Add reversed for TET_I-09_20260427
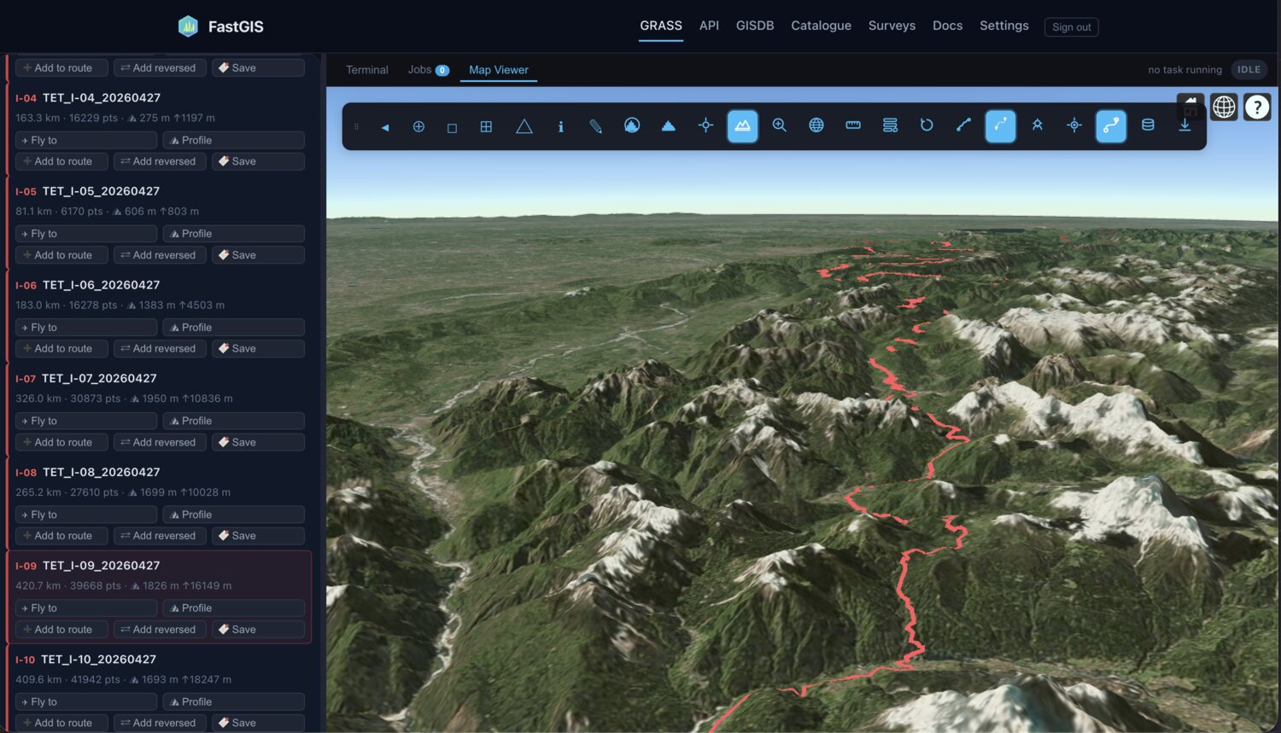 (x=160, y=630)
